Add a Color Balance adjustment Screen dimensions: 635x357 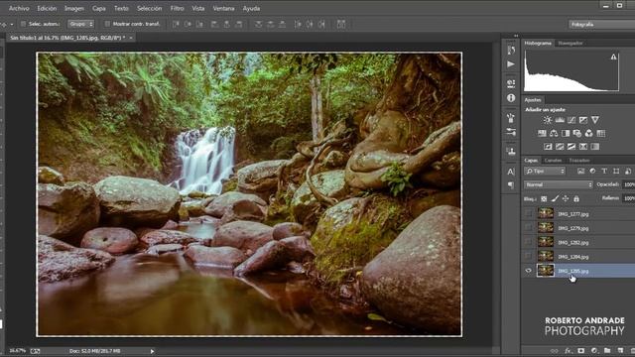point(554,133)
